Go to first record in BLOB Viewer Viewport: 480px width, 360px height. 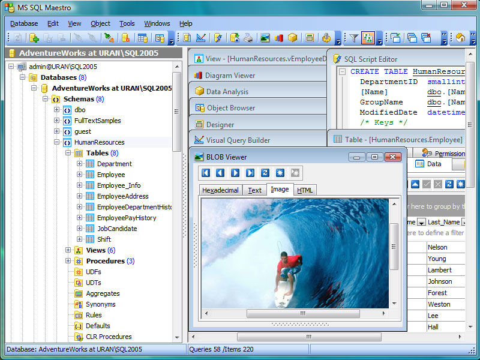(206, 173)
